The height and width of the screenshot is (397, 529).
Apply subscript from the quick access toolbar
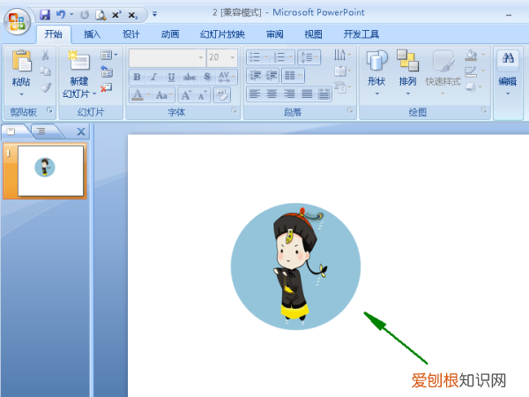(x=132, y=15)
